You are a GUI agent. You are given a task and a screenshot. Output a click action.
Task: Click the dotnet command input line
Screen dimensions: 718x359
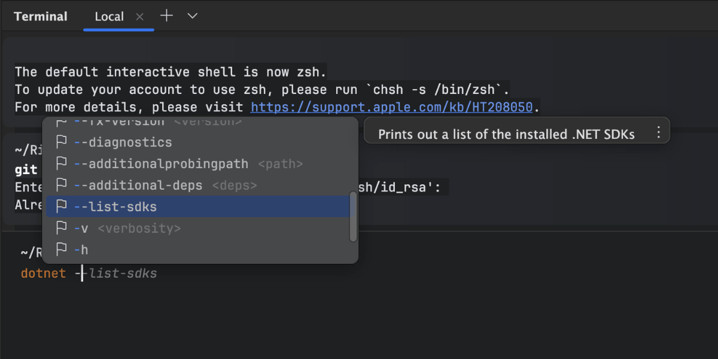tap(239, 274)
